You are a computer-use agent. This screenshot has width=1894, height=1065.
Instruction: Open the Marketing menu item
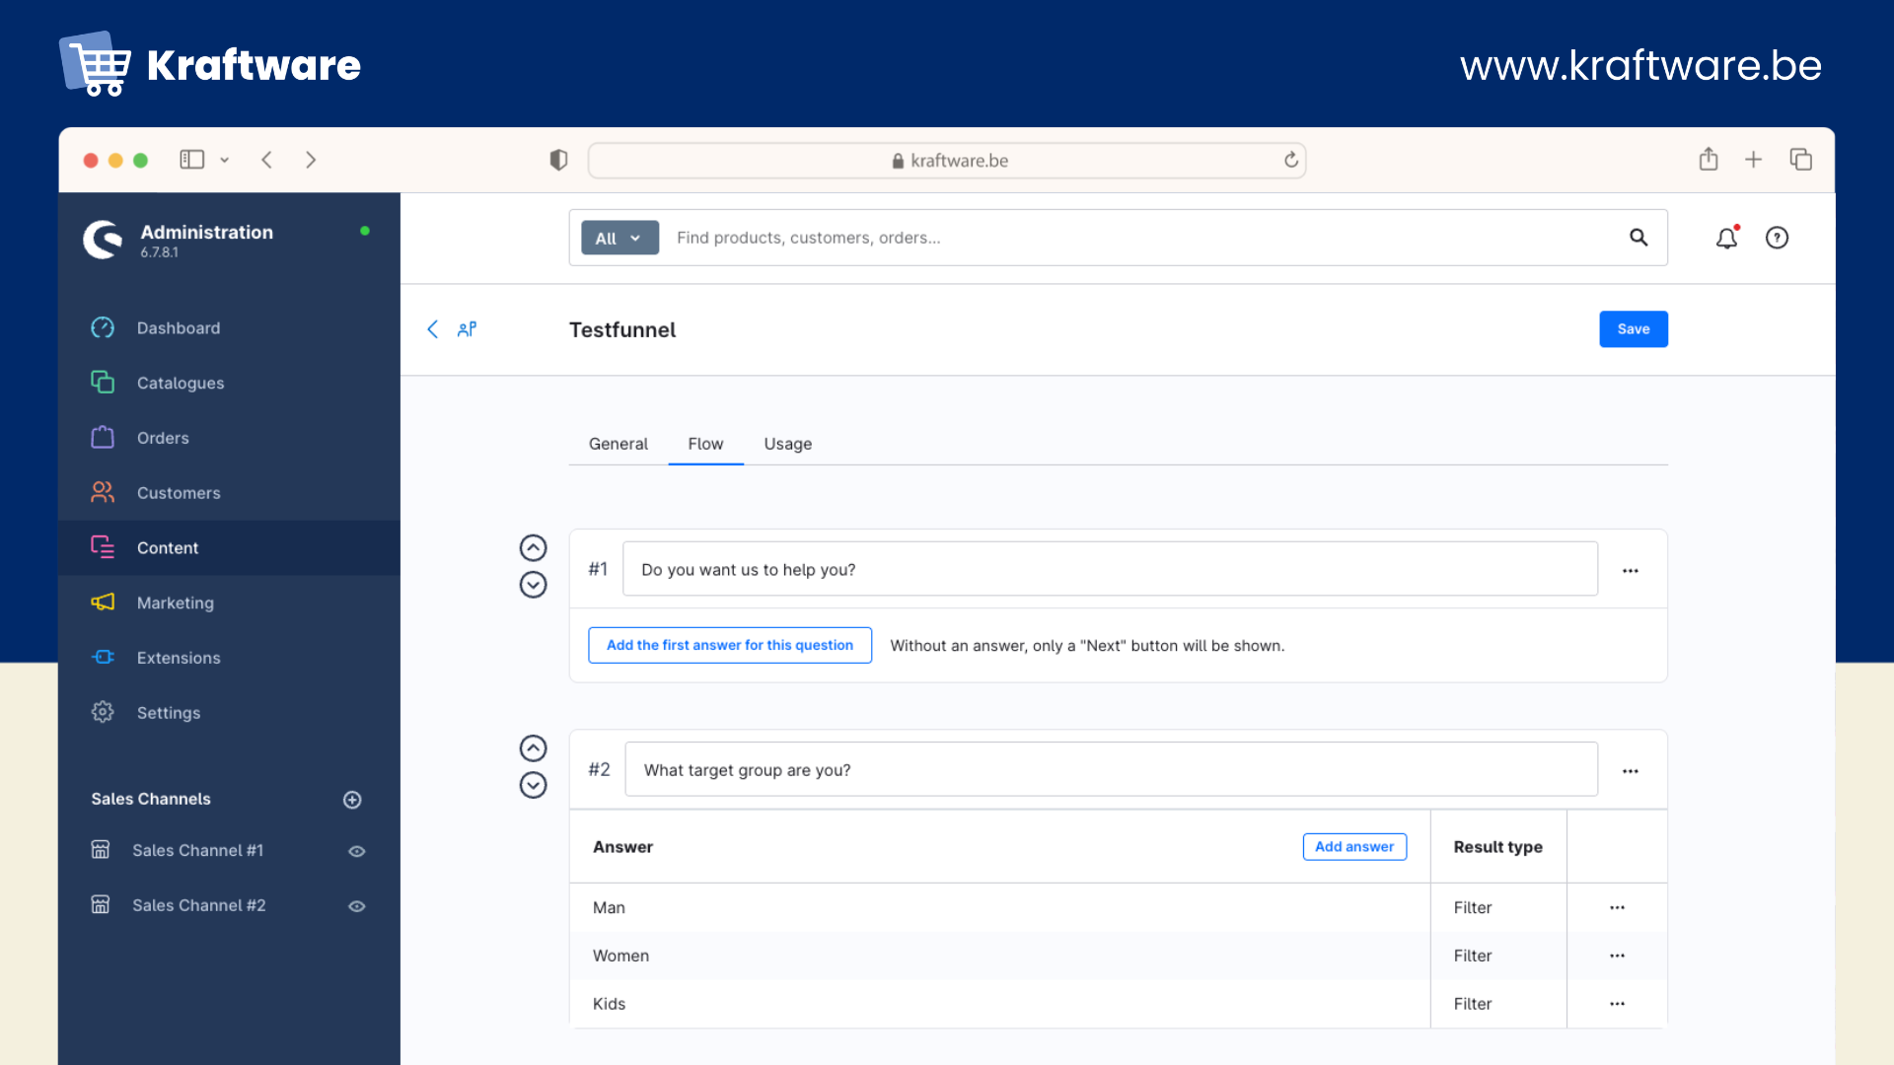(x=175, y=603)
